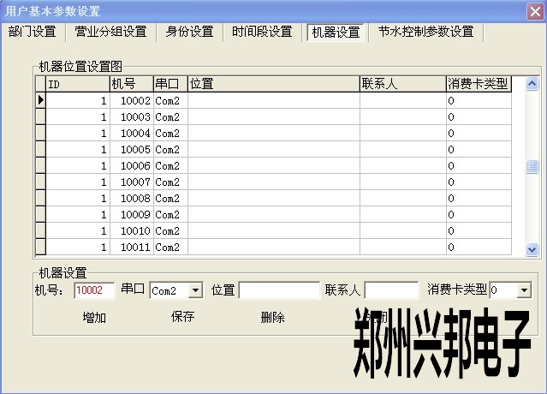This screenshot has height=394, width=547.
Task: Click the Com2 cell in row 10010
Action: pyautogui.click(x=170, y=231)
